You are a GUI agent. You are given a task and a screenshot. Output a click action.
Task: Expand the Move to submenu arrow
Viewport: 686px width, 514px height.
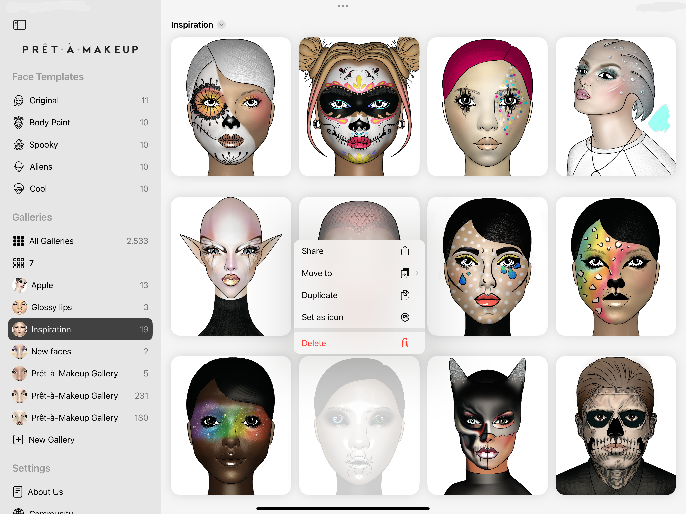(417, 273)
